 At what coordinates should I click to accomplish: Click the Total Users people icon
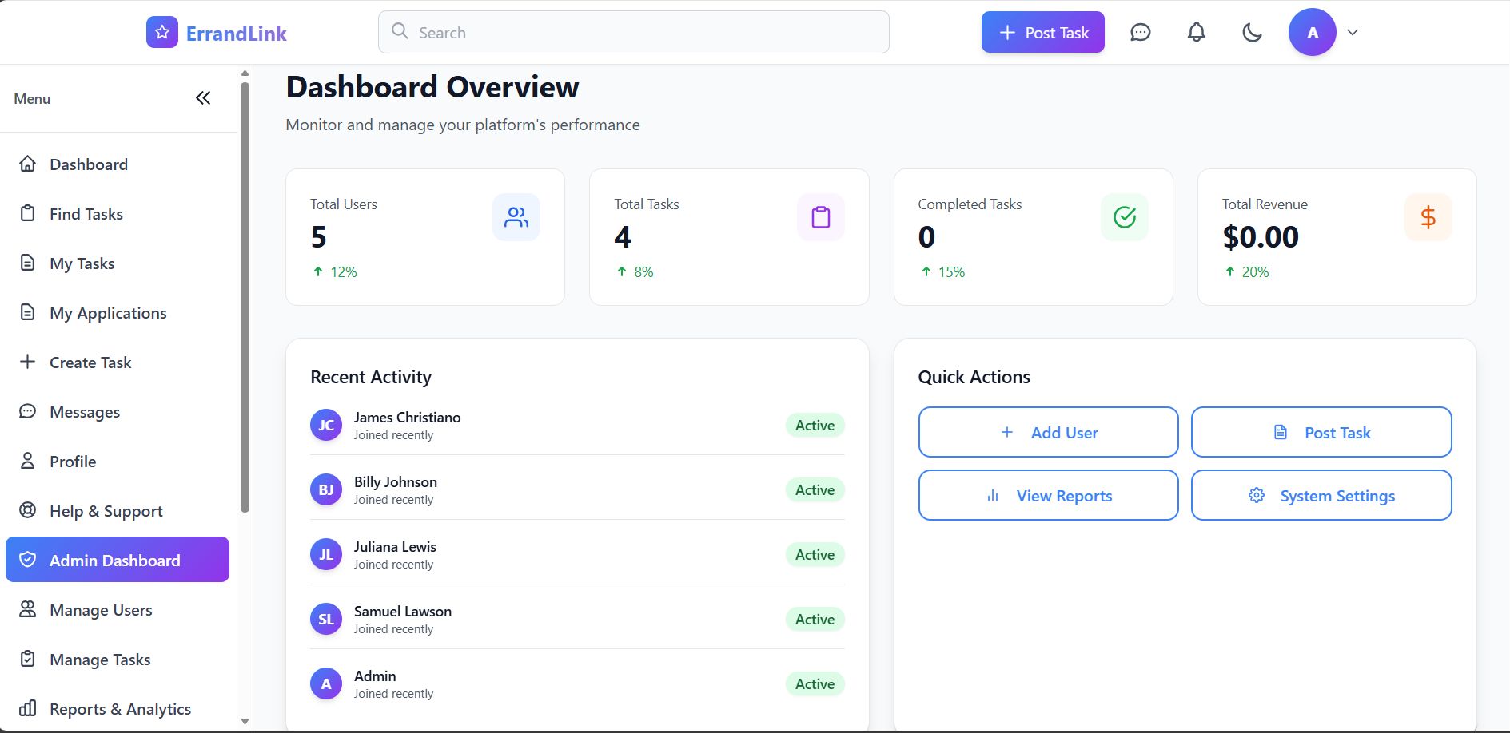click(x=516, y=217)
